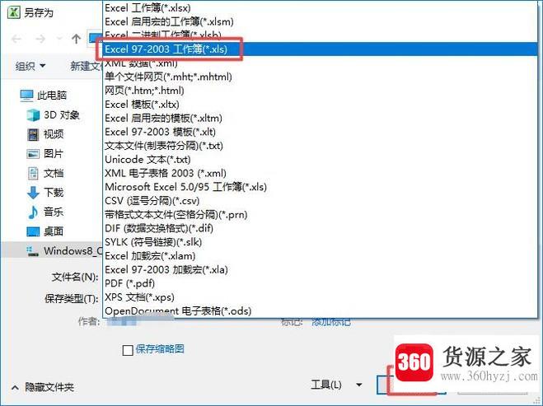
Task: Select XML 电子表格 2003 (*.xml)
Action: coord(320,173)
